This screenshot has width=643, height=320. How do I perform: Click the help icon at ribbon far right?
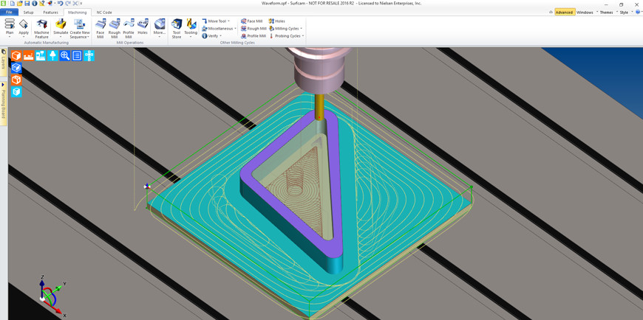[639, 13]
